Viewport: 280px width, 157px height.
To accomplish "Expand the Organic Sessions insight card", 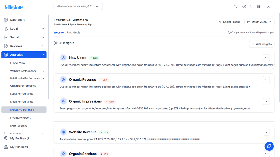I will [266, 154].
